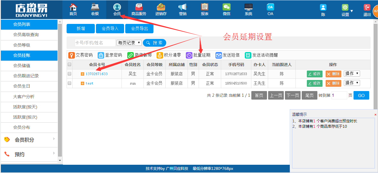Select 会员分布 in sidebar
Viewport: 378px width, 173px height.
click(x=29, y=127)
